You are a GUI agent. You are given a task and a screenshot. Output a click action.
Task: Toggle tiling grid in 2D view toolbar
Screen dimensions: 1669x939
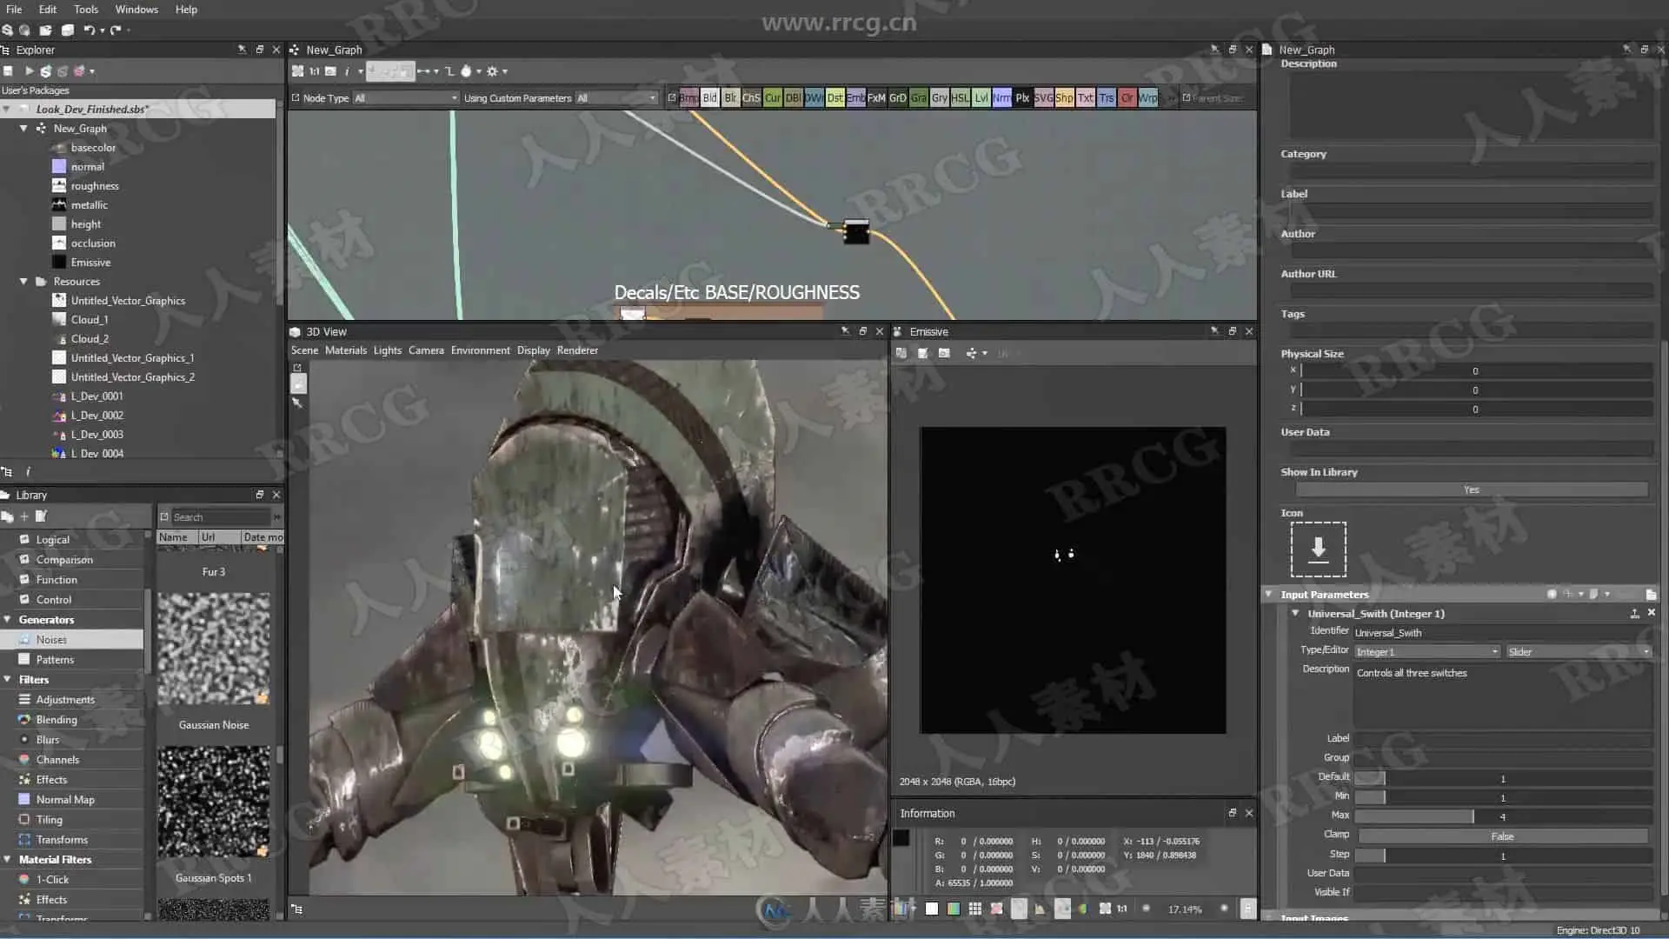974,909
